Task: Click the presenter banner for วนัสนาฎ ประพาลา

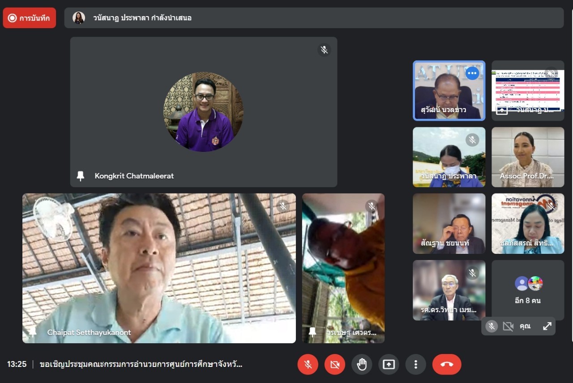Action: click(x=313, y=18)
